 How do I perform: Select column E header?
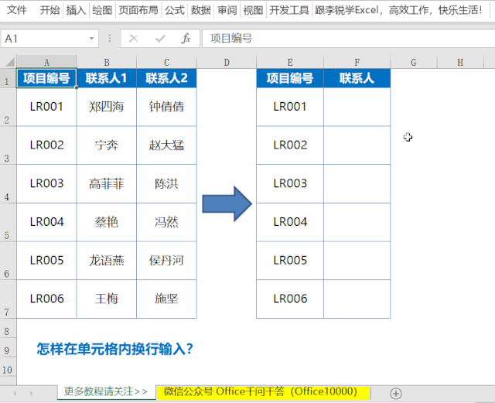tap(290, 62)
